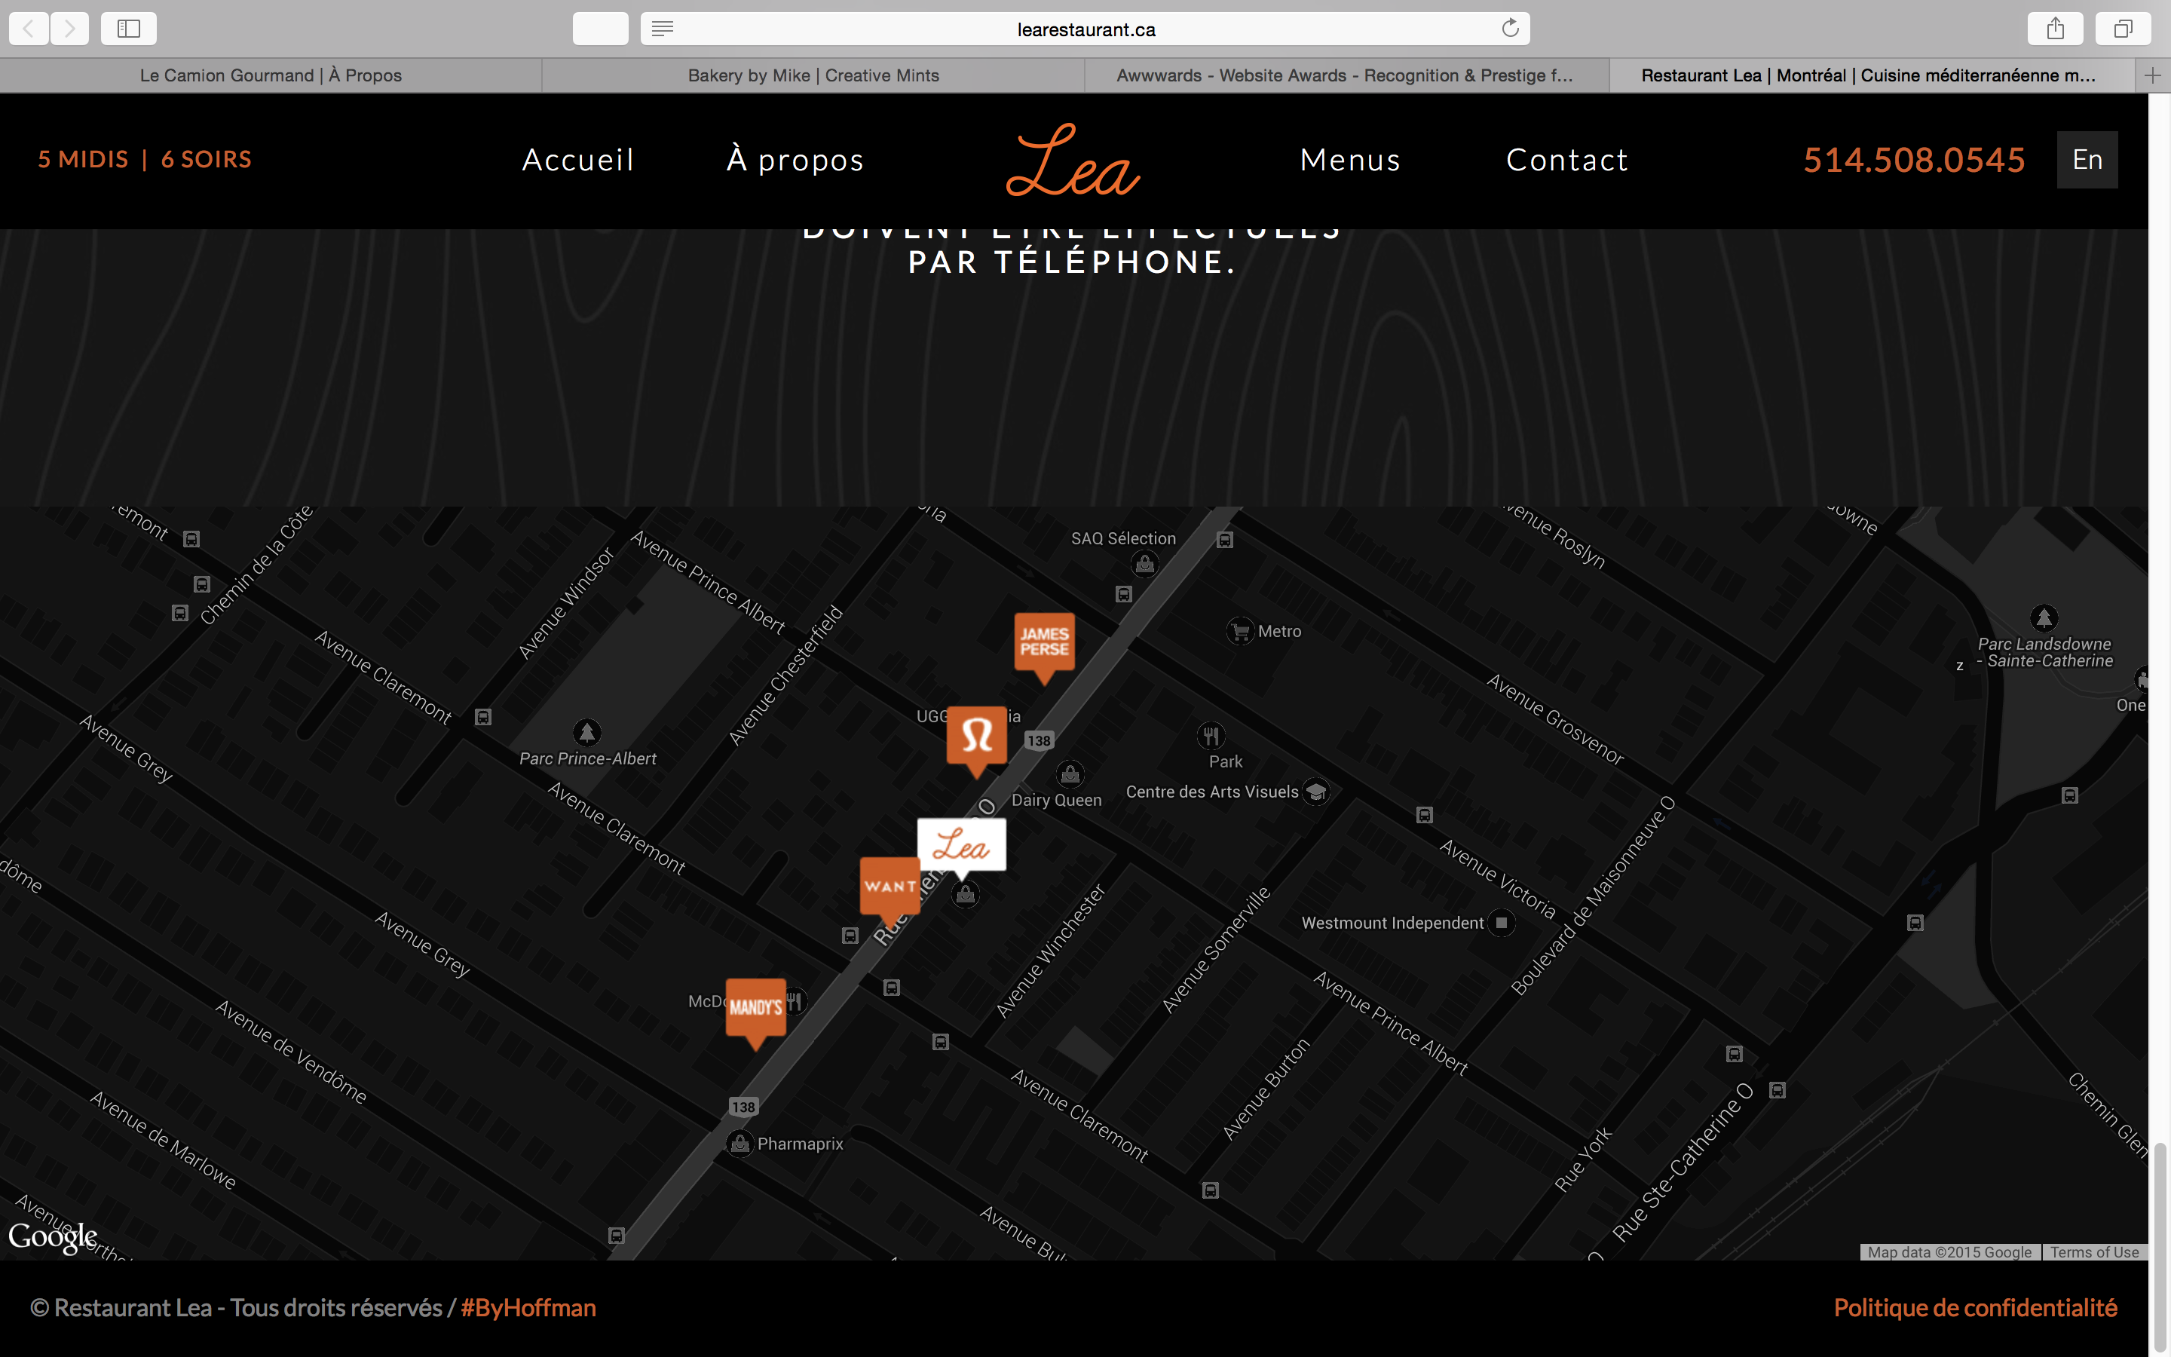The width and height of the screenshot is (2171, 1357).
Task: Click the PAR TÉLÉPHONE heading text
Action: point(1072,262)
